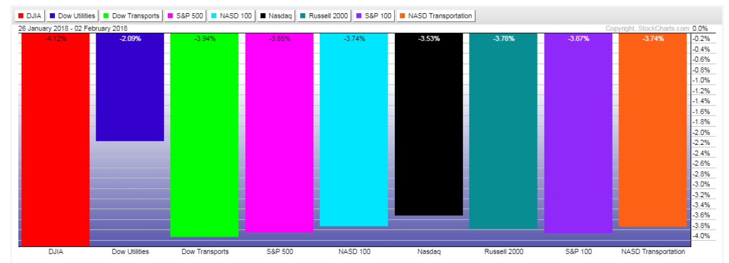Image resolution: width=729 pixels, height=263 pixels.
Task: Toggle the NASD Transportation legend button
Action: point(435,16)
